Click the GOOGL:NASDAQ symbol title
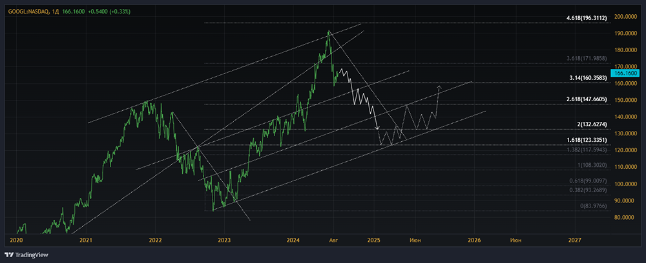 27,12
